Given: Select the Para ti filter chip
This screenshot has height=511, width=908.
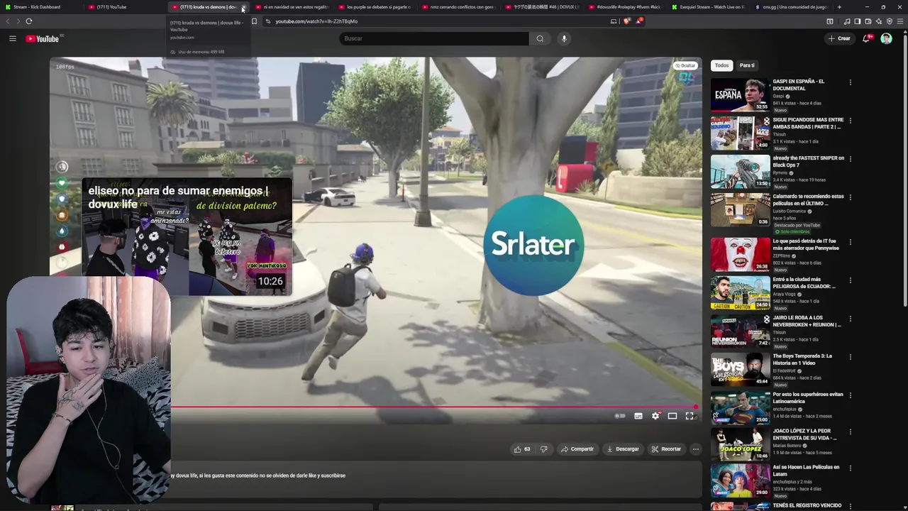Looking at the screenshot, I should (x=747, y=65).
